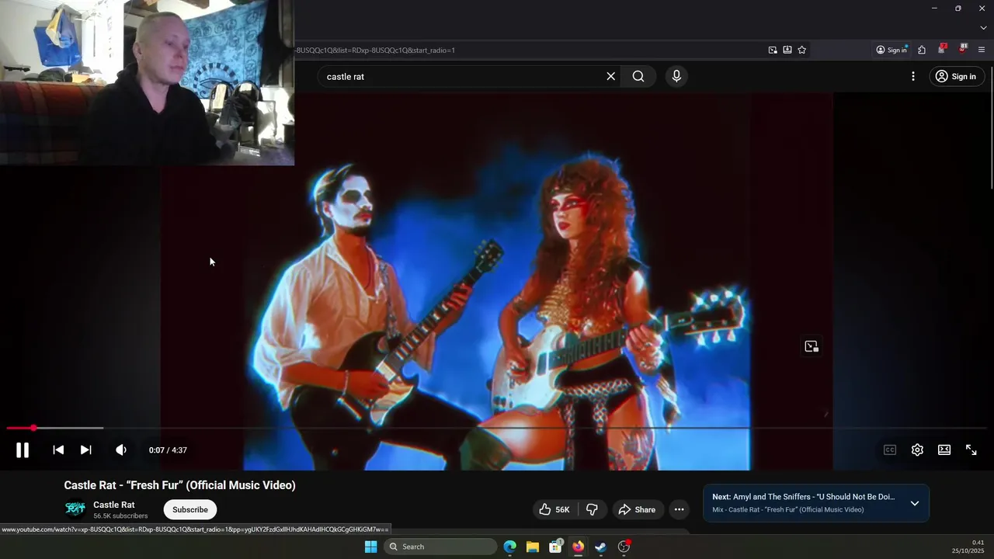Skip to next video
The width and height of the screenshot is (994, 559).
pyautogui.click(x=86, y=450)
